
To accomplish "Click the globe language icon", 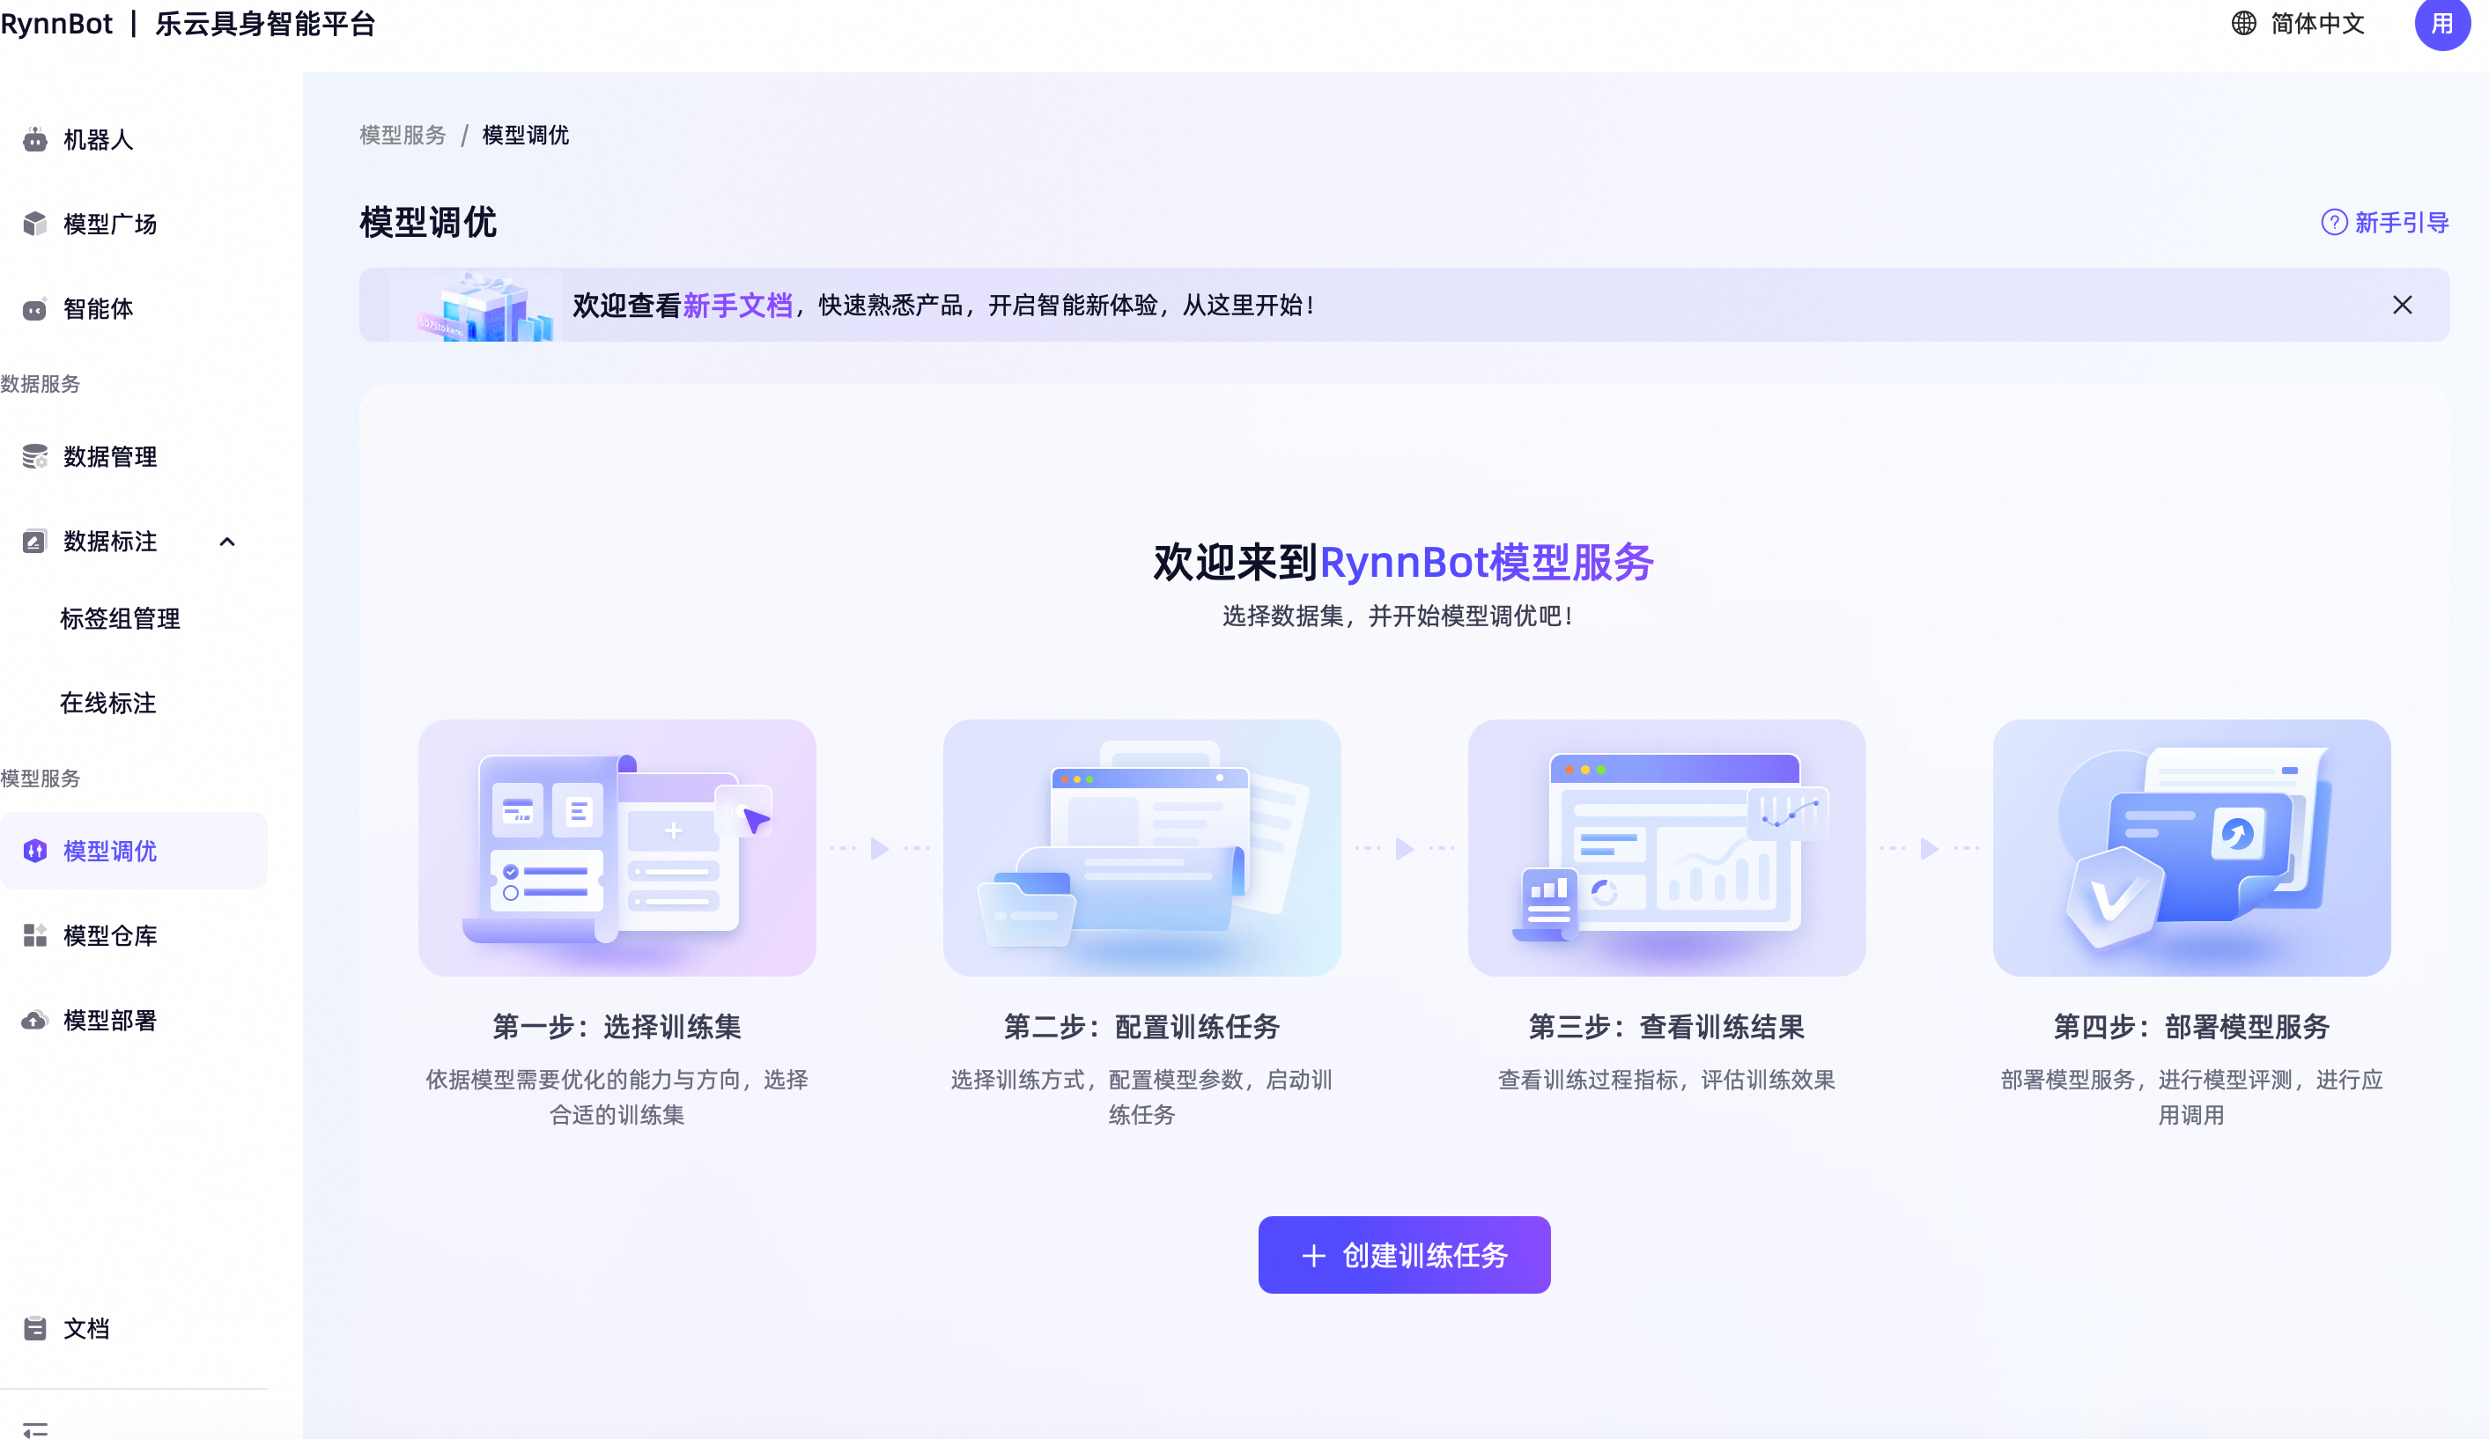I will coord(2244,24).
